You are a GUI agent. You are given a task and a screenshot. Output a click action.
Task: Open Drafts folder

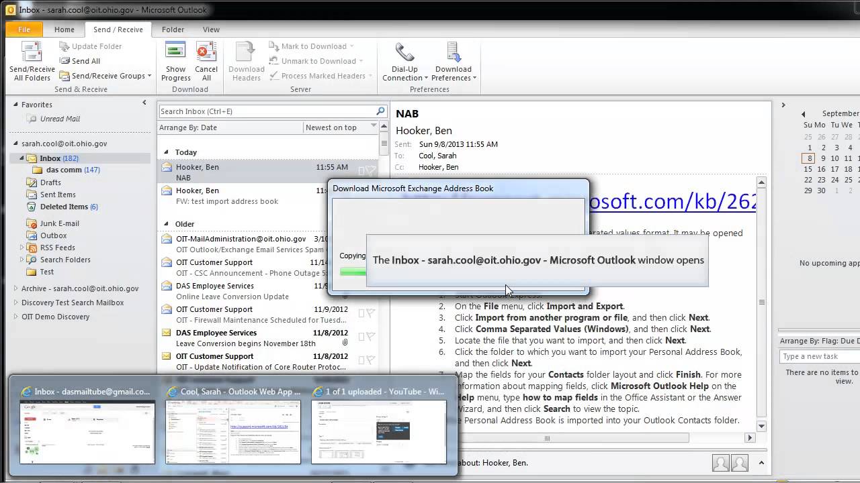[50, 182]
